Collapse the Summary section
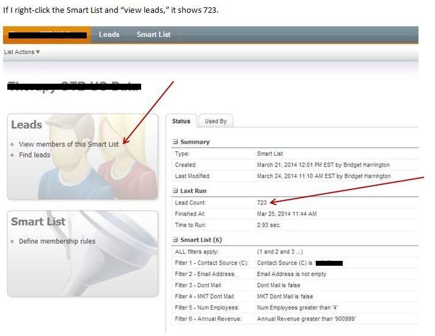 175,142
